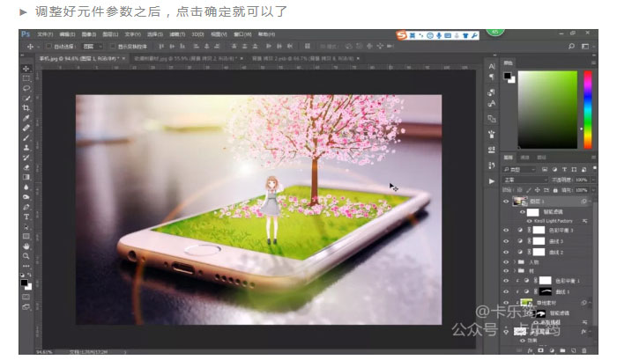Open the 图像(I) menu
Image resolution: width=617 pixels, height=360 pixels.
pos(89,34)
